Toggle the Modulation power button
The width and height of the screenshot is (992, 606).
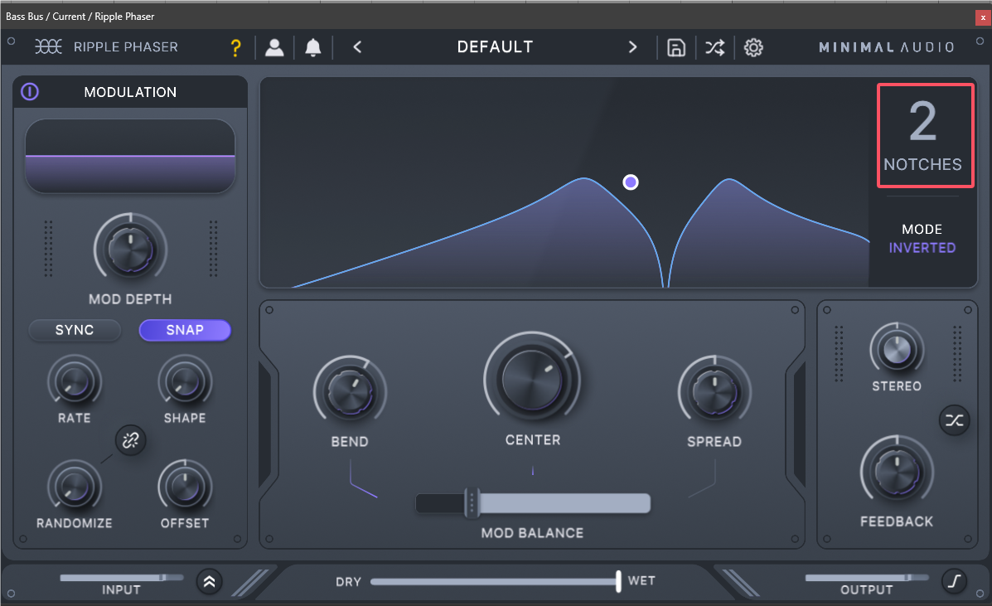click(x=30, y=92)
